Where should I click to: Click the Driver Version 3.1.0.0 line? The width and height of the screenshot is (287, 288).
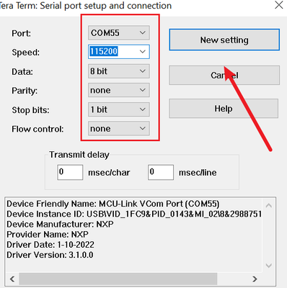pos(50,255)
